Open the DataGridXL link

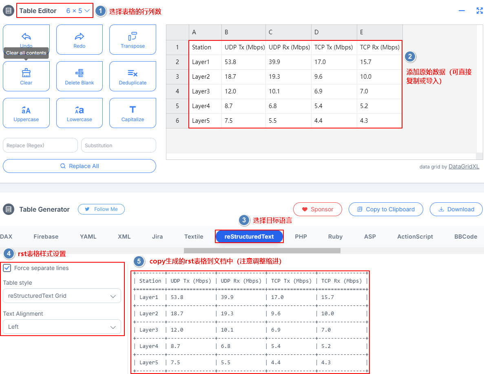coord(464,166)
